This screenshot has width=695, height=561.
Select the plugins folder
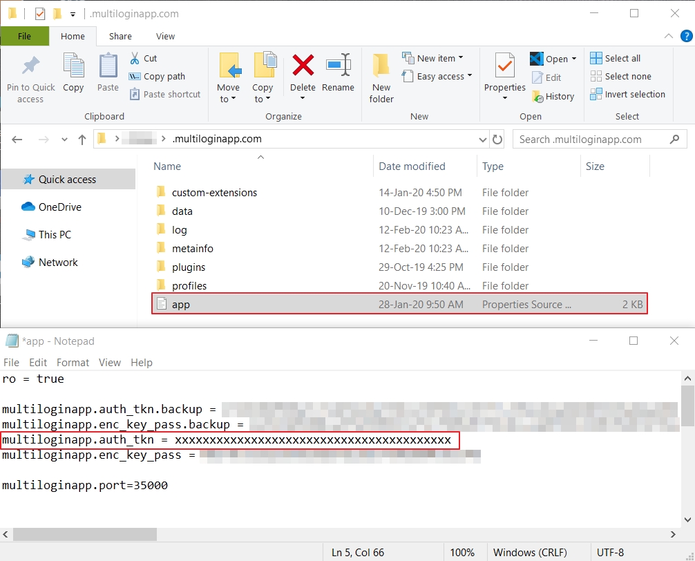pyautogui.click(x=189, y=267)
